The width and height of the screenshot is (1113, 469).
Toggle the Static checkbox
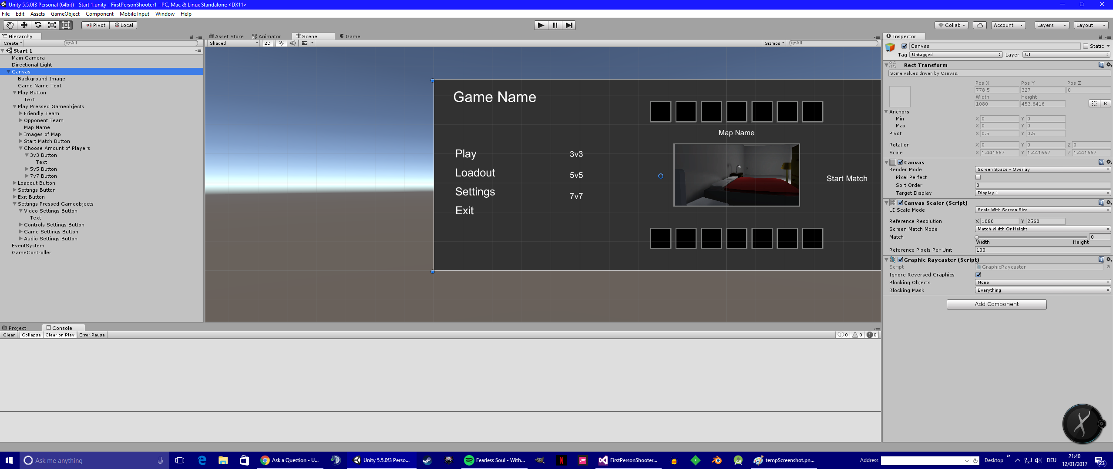click(x=1086, y=46)
